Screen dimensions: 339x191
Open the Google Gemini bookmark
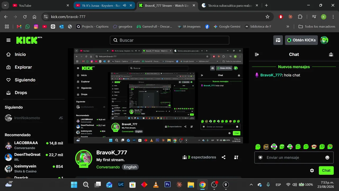pyautogui.click(x=227, y=27)
